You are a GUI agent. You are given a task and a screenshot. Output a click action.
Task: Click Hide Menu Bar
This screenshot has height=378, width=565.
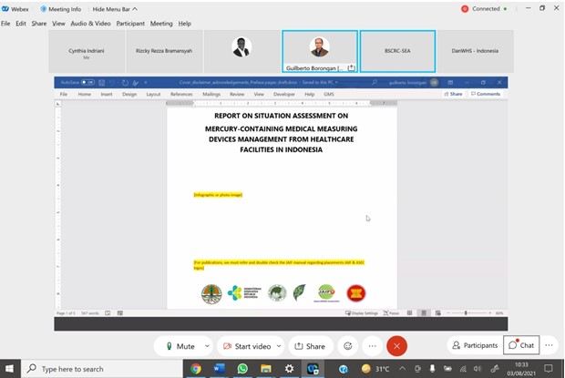[x=115, y=9]
